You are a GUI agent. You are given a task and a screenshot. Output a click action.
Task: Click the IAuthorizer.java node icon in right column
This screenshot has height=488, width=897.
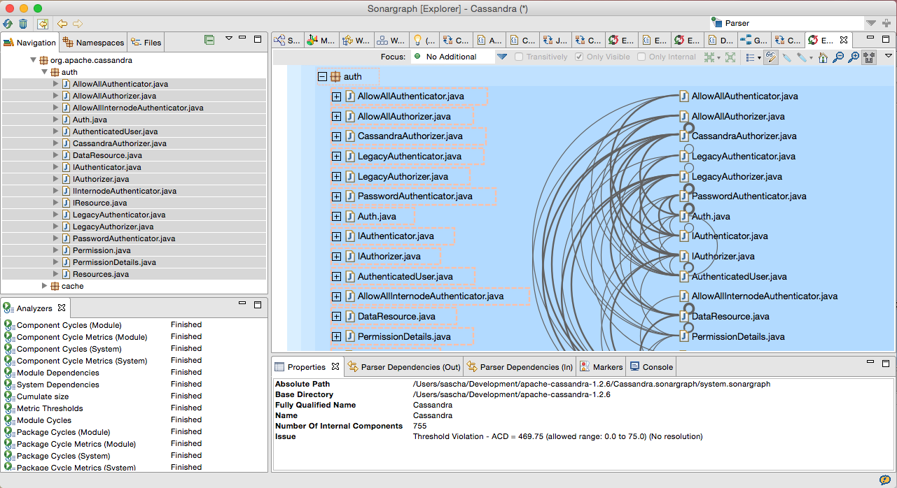coord(684,257)
